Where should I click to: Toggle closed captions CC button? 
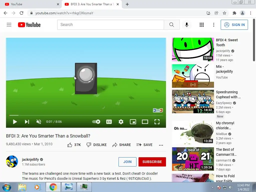109,122
